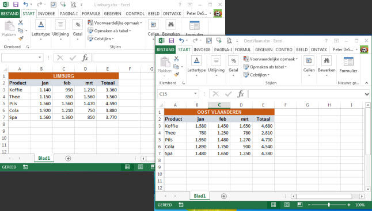Click Copy icon in OostVlaan window
The width and height of the screenshot is (372, 211).
tap(176, 67)
